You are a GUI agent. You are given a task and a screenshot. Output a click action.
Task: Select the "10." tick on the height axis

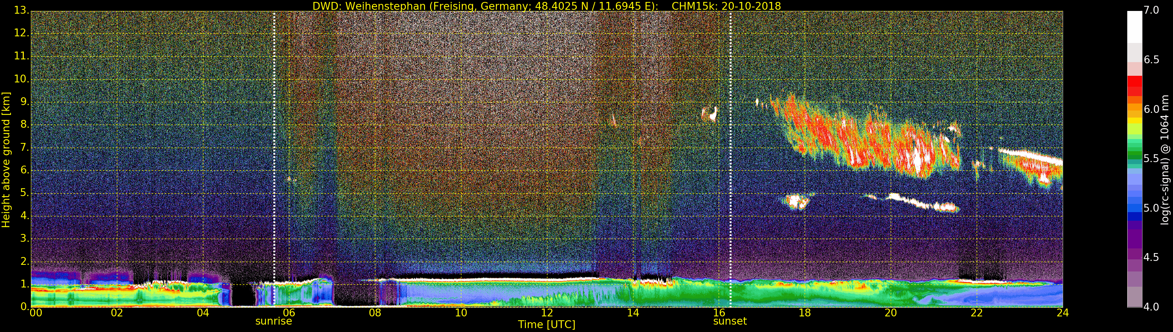pos(22,80)
